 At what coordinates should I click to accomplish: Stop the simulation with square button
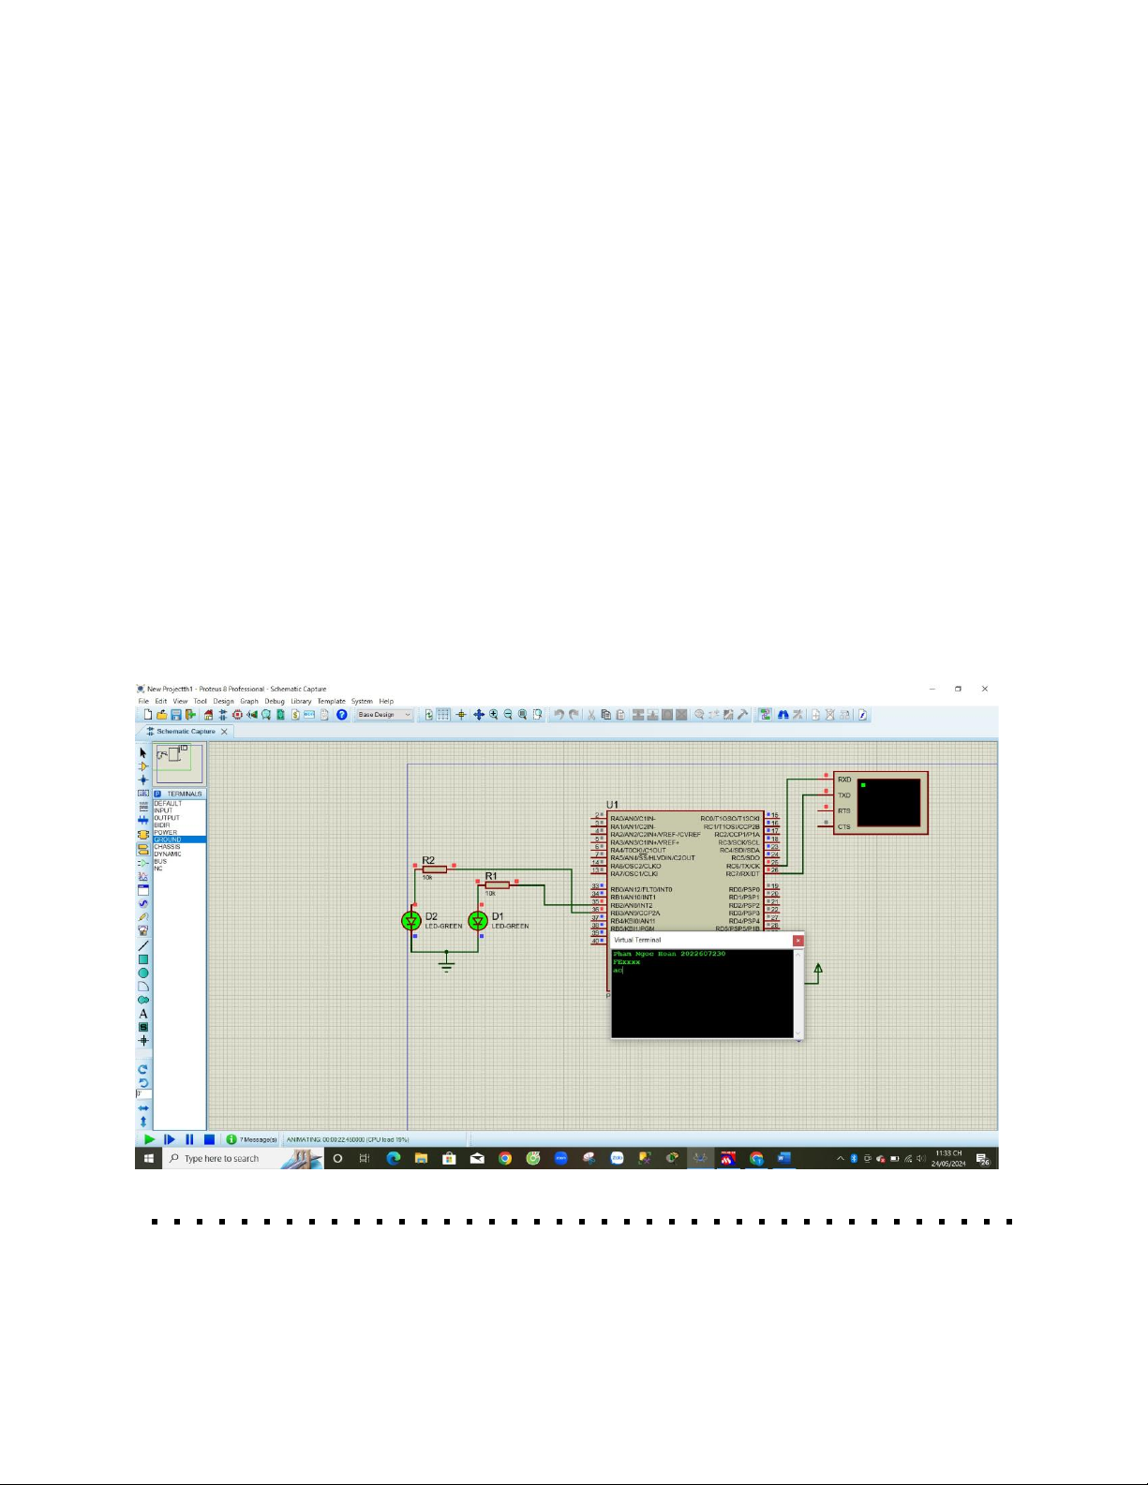209,1139
